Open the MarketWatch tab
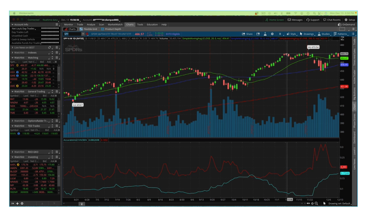 115,25
